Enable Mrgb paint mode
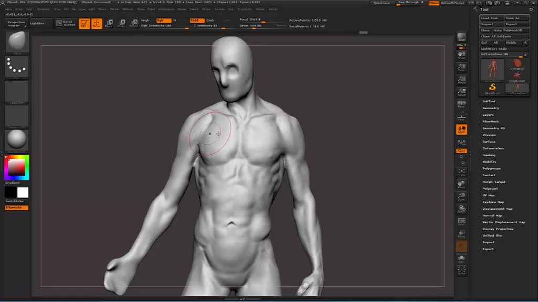This screenshot has height=302, width=538. click(145, 20)
